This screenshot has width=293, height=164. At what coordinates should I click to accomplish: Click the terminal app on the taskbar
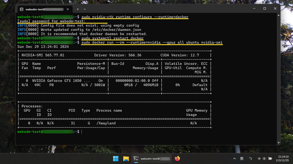pos(152,159)
